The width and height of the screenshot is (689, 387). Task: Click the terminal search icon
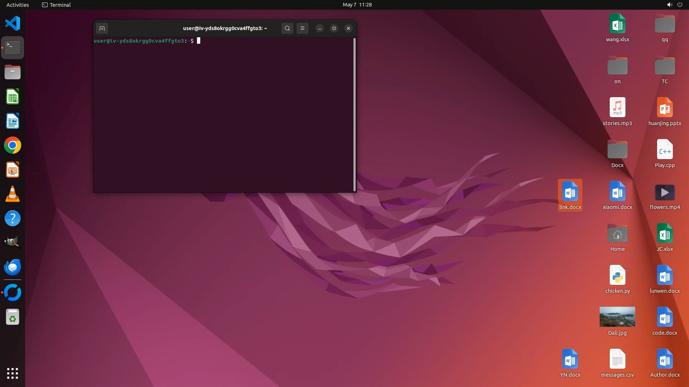click(287, 28)
